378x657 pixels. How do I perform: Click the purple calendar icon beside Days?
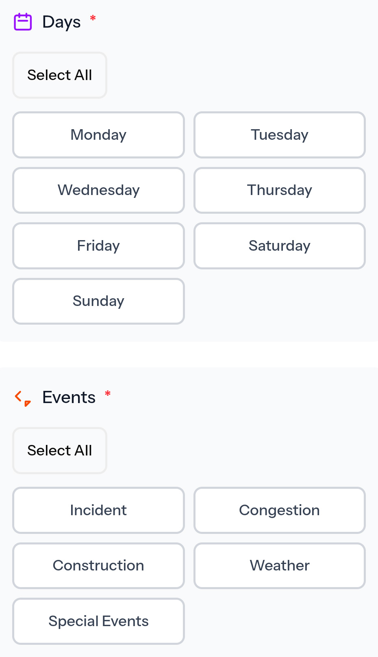23,22
